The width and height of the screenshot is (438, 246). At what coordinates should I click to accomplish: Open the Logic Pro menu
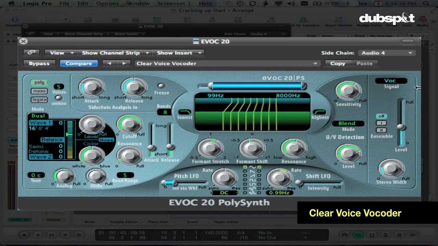point(37,3)
